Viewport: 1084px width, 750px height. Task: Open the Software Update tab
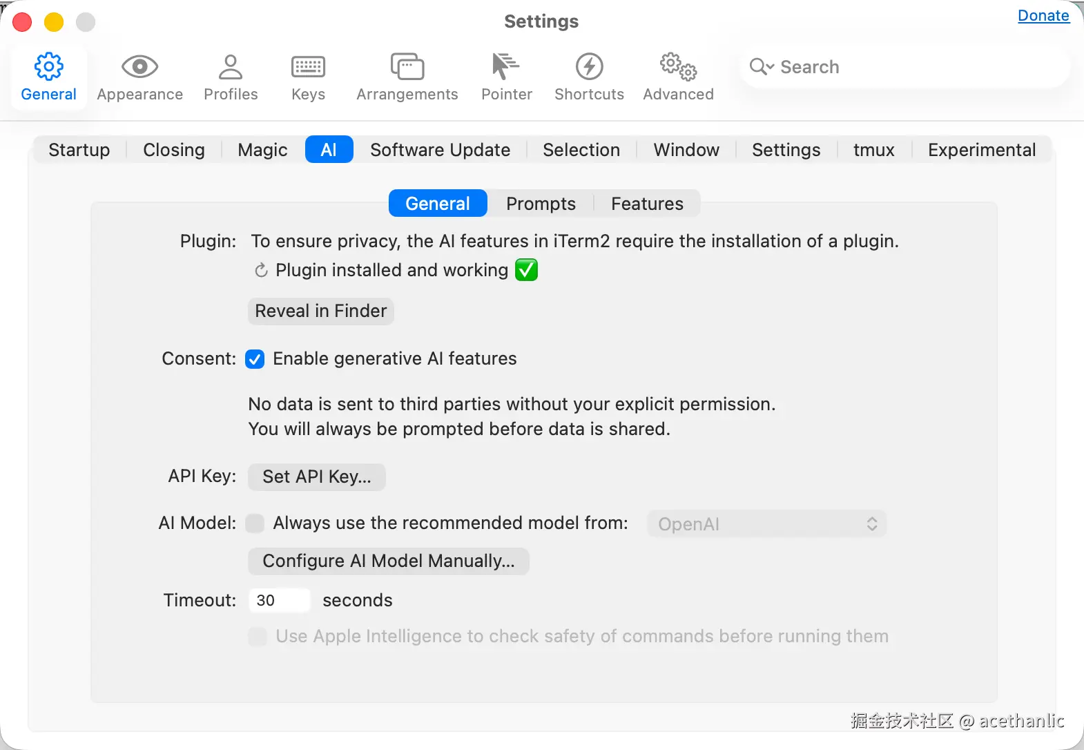pyautogui.click(x=440, y=150)
